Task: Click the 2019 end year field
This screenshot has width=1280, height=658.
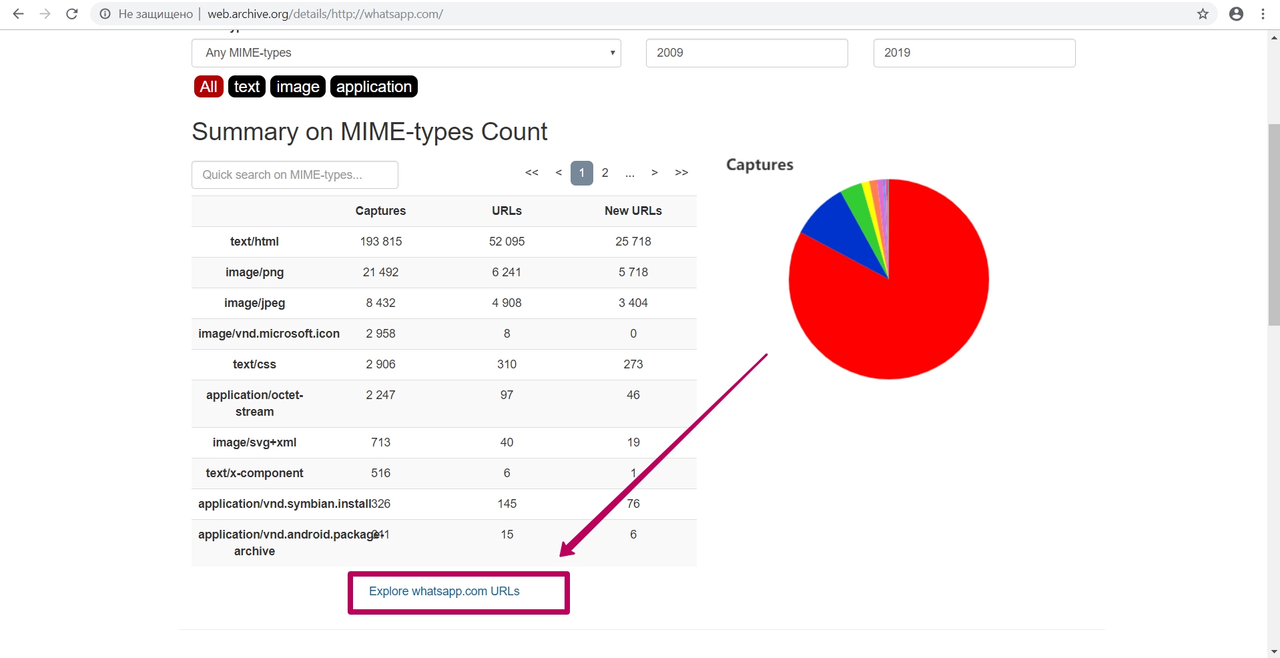Action: pos(974,53)
